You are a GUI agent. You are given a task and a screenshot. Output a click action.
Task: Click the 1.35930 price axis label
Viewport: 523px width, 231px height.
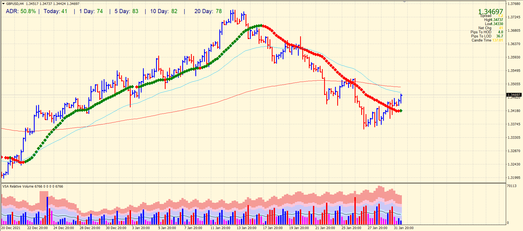[514, 57]
